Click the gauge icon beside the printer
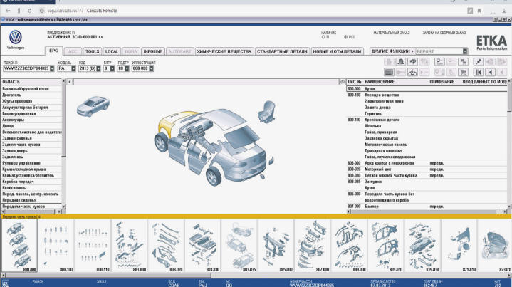The height and width of the screenshot is (287, 512). point(401,62)
